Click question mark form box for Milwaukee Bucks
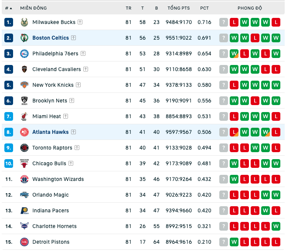Viewport: 286px width, 252px height. pyautogui.click(x=224, y=22)
